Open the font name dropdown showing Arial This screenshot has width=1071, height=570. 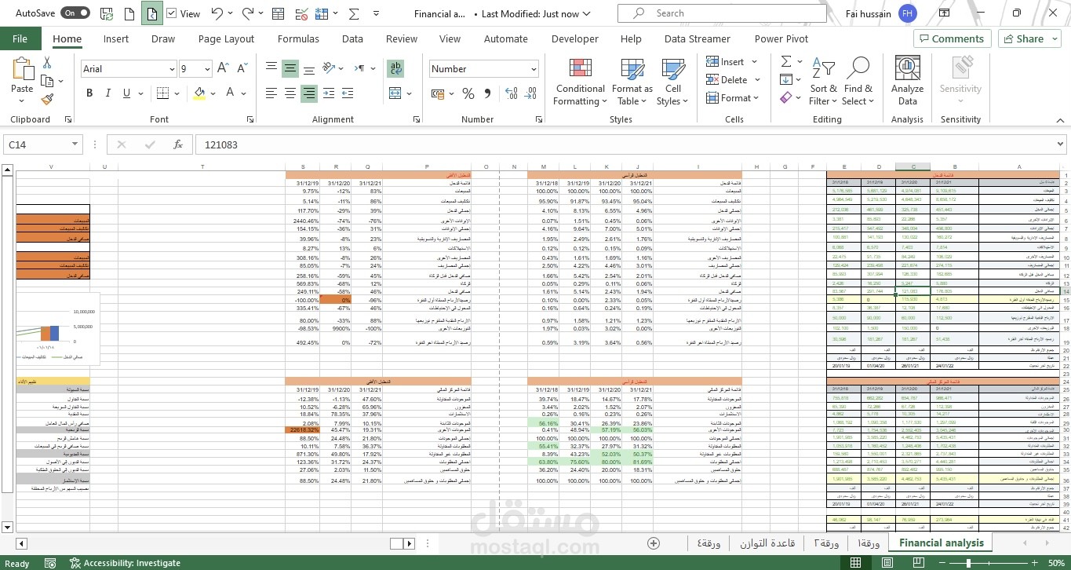coord(172,69)
